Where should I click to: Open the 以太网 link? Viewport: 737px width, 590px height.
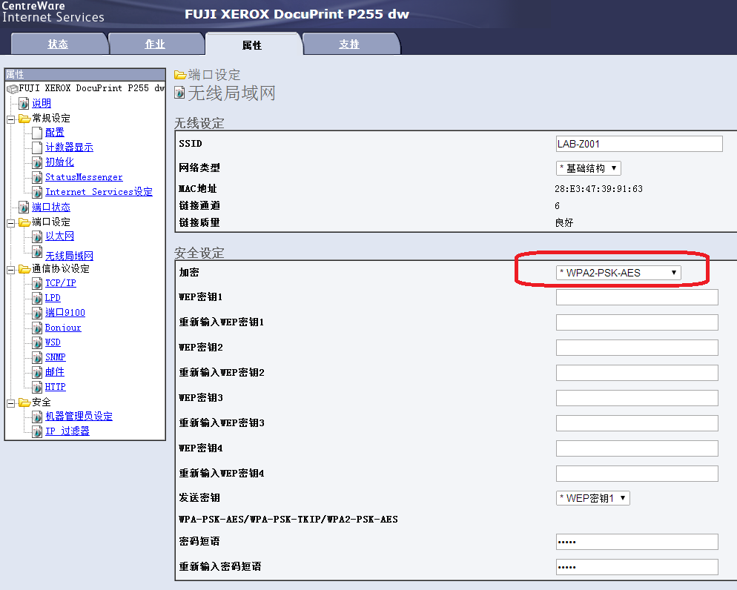point(60,236)
